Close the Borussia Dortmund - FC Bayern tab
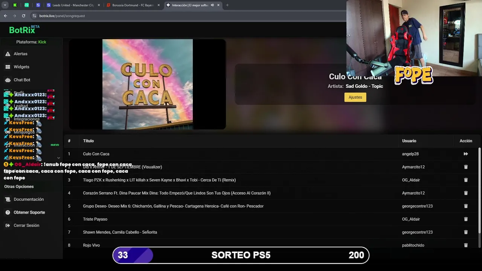The image size is (482, 271). point(159,5)
